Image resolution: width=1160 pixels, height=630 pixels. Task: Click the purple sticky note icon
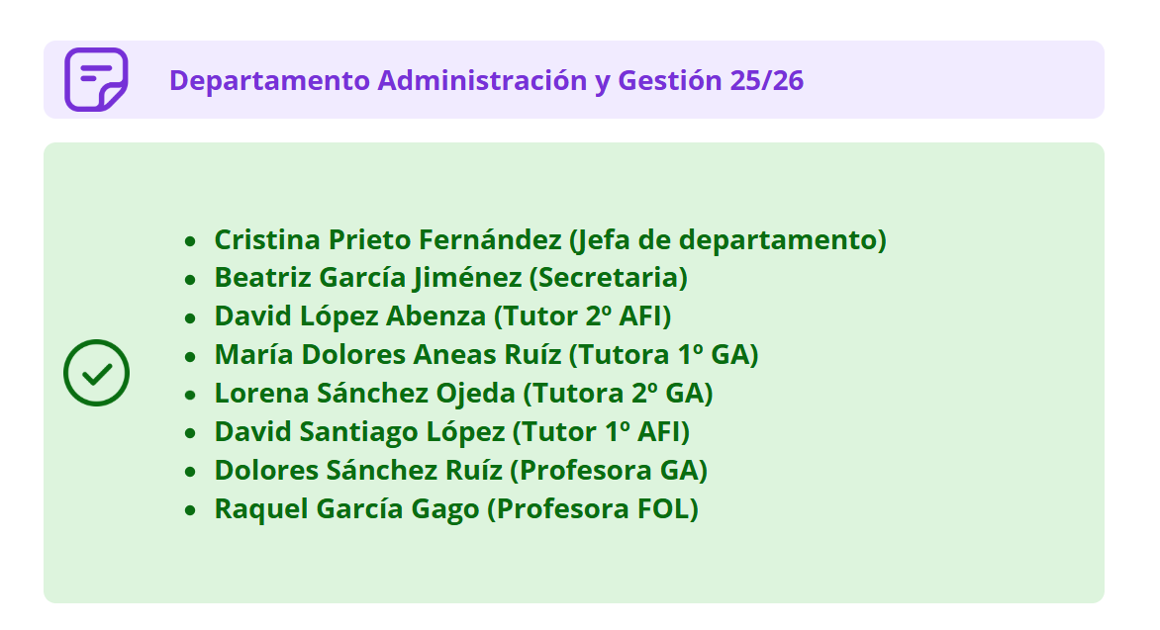click(x=96, y=79)
